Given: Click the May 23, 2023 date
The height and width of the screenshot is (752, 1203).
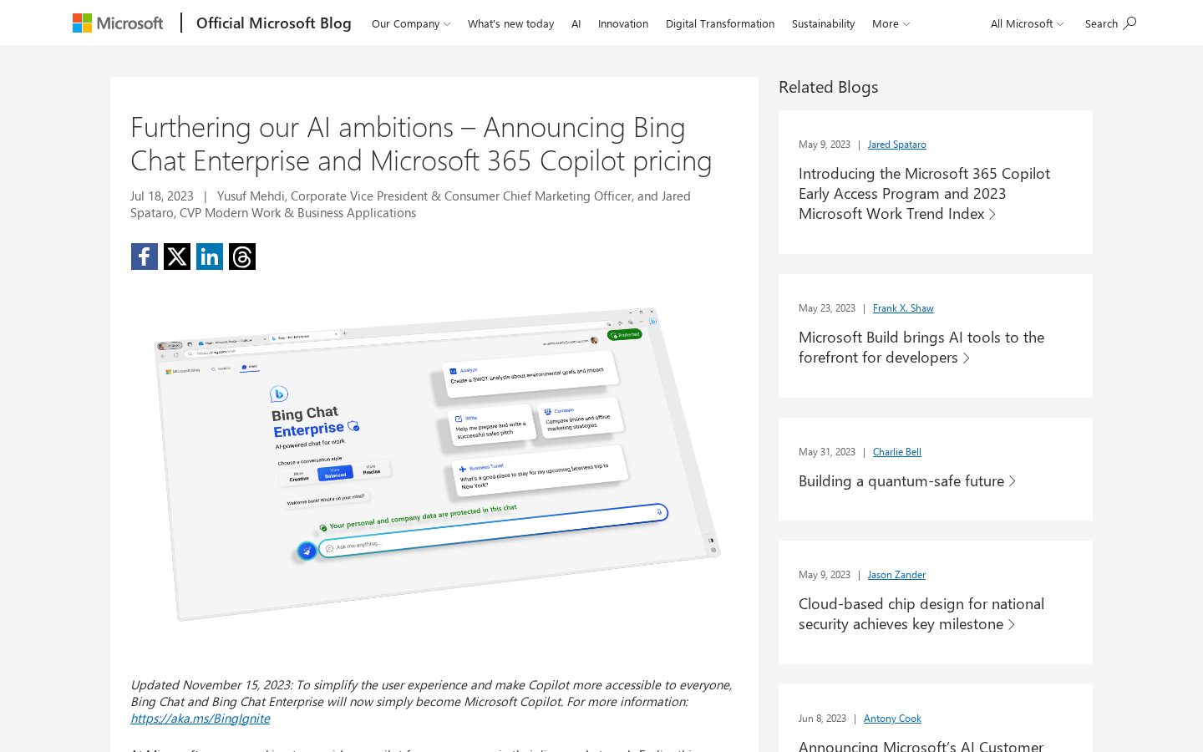Looking at the screenshot, I should pos(827,308).
